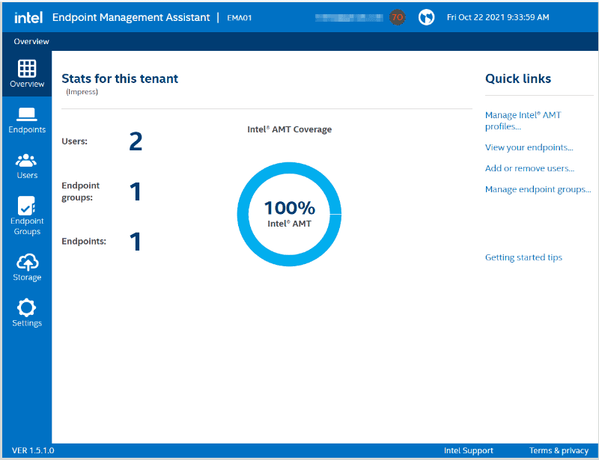The height and width of the screenshot is (460, 599).
Task: Open Endpoints laptop icon in sidebar
Action: pyautogui.click(x=27, y=114)
